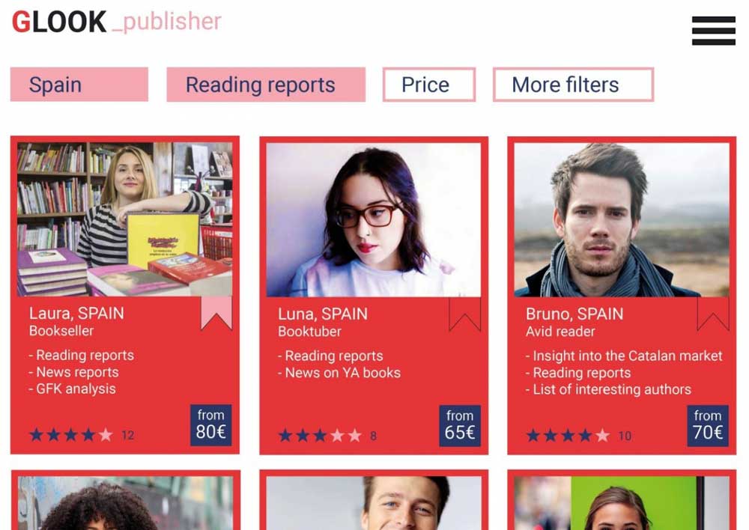Viewport: 749px width, 530px height.
Task: Open the hamburger menu icon
Action: click(x=713, y=31)
